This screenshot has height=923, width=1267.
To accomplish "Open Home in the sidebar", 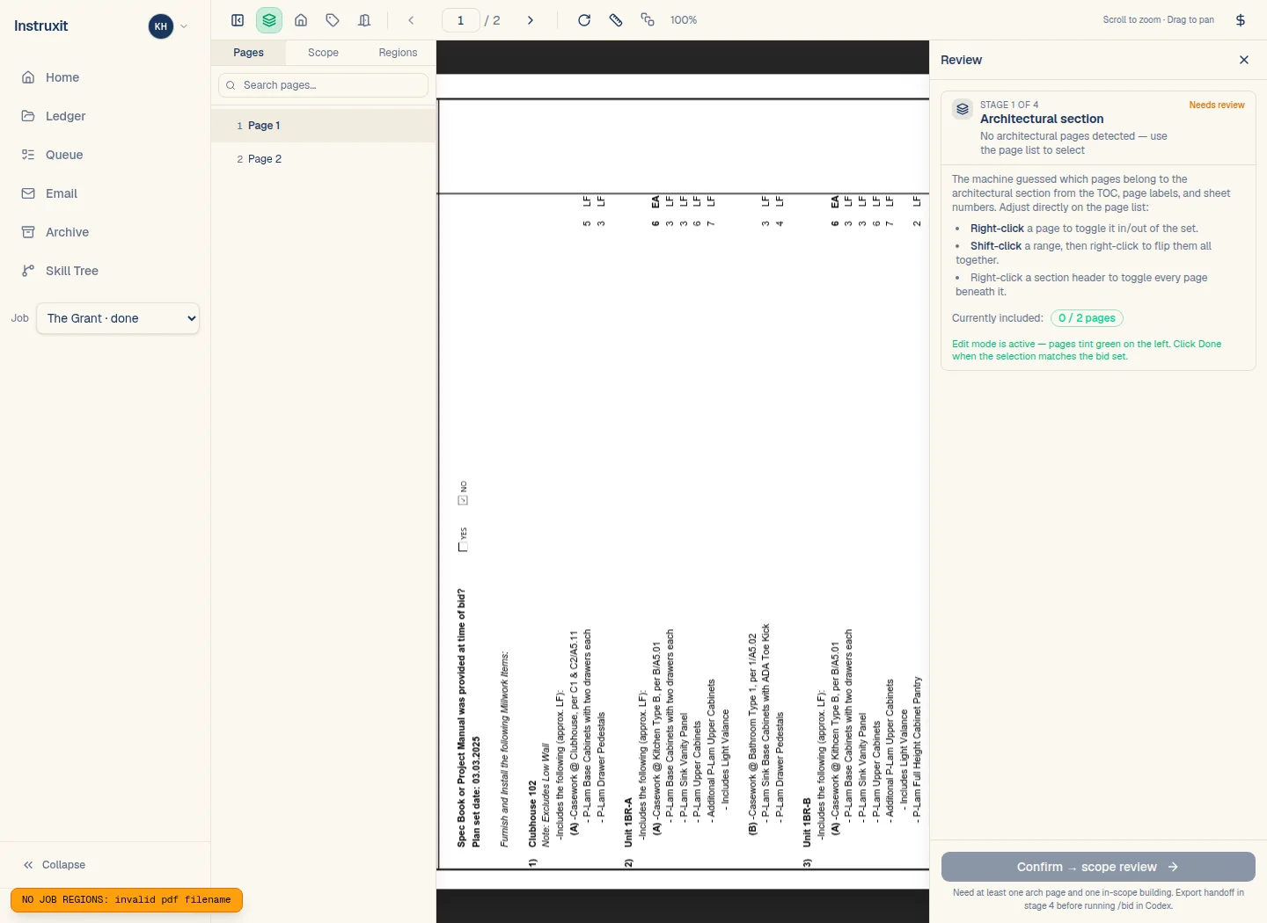I will point(105,77).
